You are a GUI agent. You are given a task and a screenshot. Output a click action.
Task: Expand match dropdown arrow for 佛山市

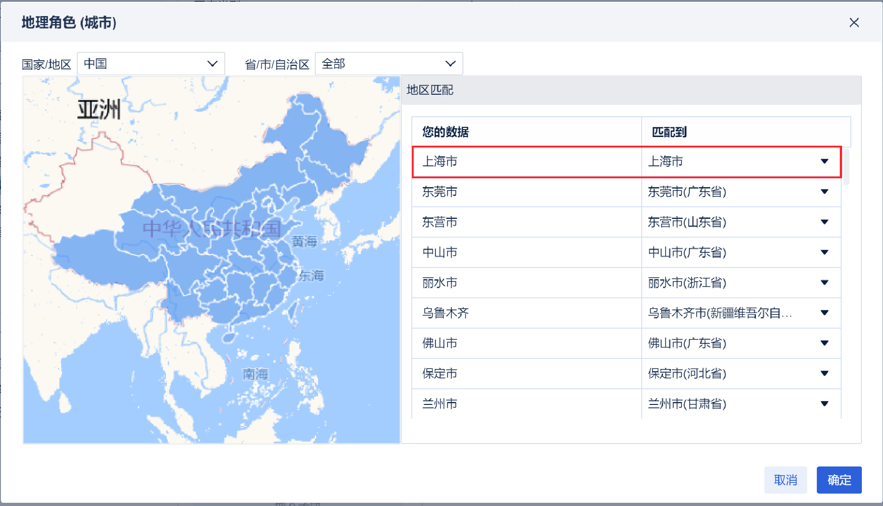pyautogui.click(x=824, y=343)
